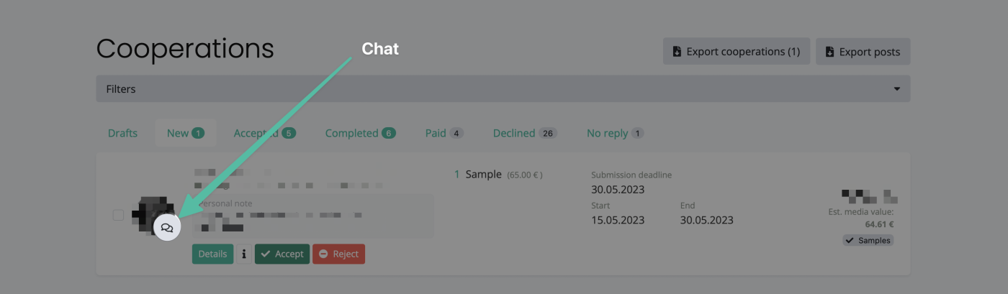This screenshot has height=294, width=1008.
Task: Reject the cooperation request
Action: point(338,254)
